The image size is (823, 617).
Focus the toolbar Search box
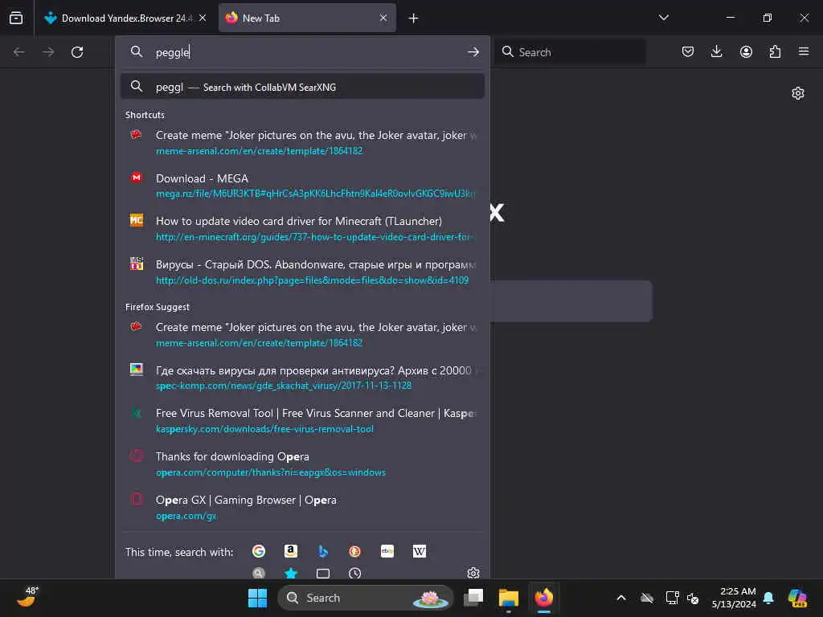[571, 52]
